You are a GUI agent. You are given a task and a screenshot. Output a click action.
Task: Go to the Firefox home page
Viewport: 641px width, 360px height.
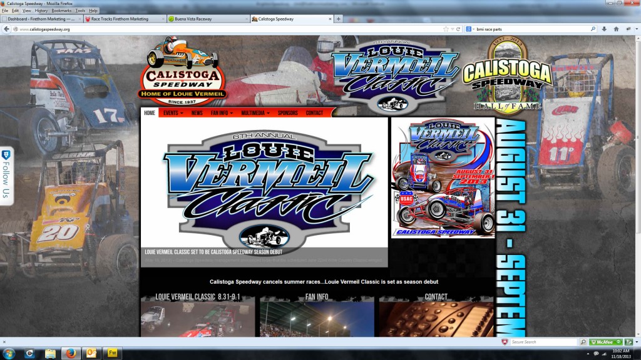[x=616, y=29]
